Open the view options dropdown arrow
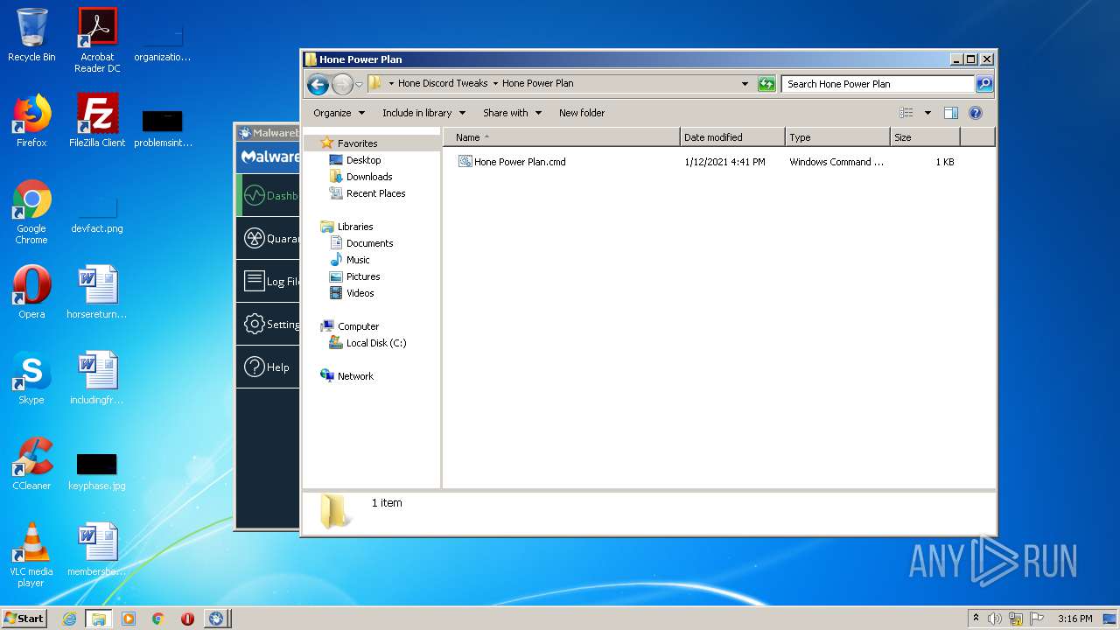This screenshot has width=1120, height=630. point(927,113)
